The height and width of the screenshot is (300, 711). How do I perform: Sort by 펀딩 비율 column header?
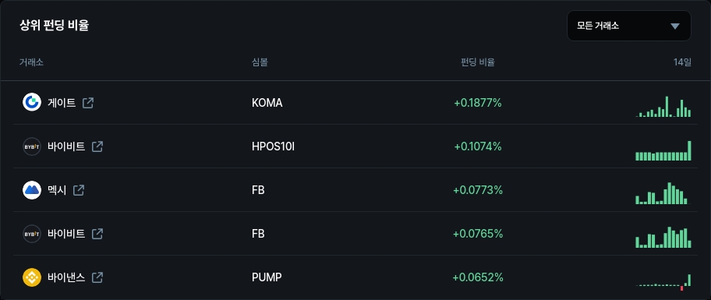tap(477, 62)
